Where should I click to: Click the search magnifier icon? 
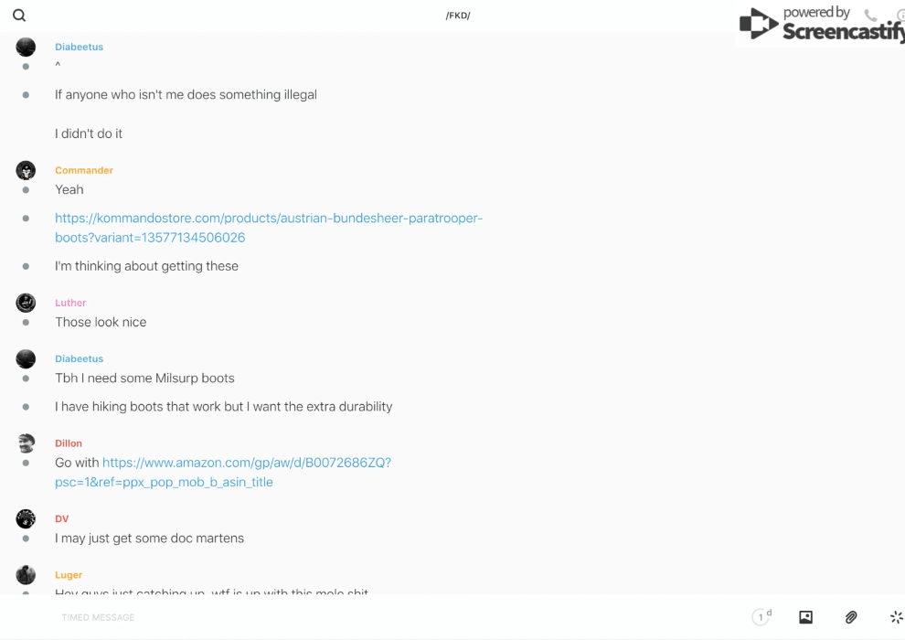[x=19, y=16]
